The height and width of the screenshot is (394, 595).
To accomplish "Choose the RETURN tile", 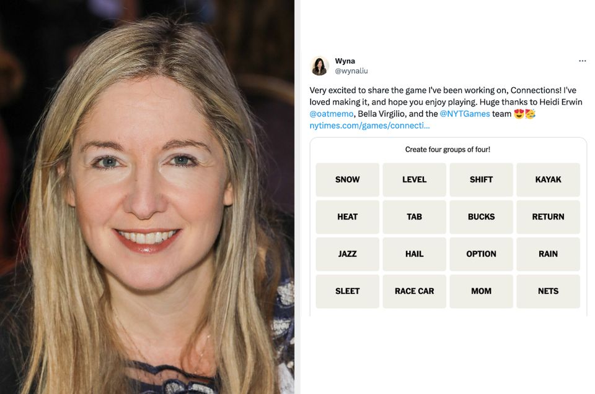I will pos(548,216).
